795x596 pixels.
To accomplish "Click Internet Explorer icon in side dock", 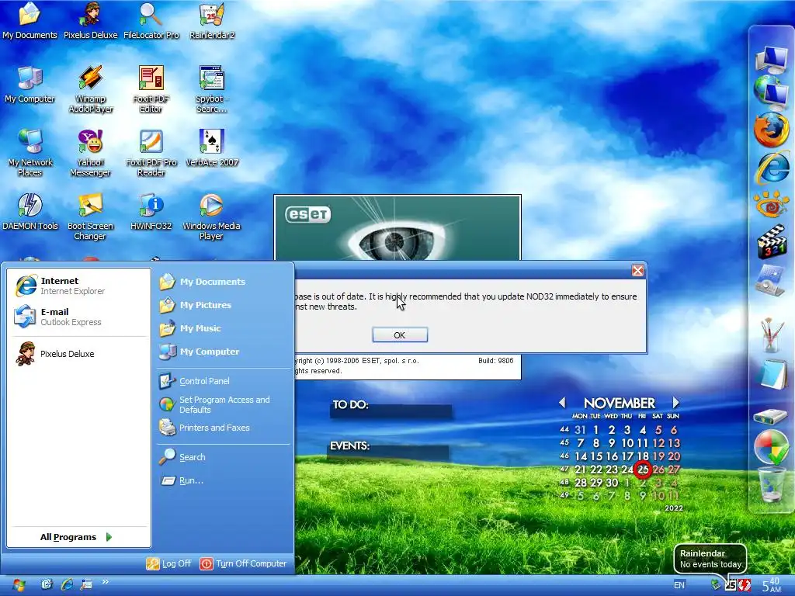I will (771, 168).
